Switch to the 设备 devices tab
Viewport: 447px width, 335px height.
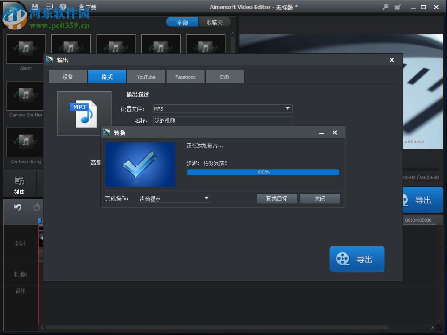67,76
